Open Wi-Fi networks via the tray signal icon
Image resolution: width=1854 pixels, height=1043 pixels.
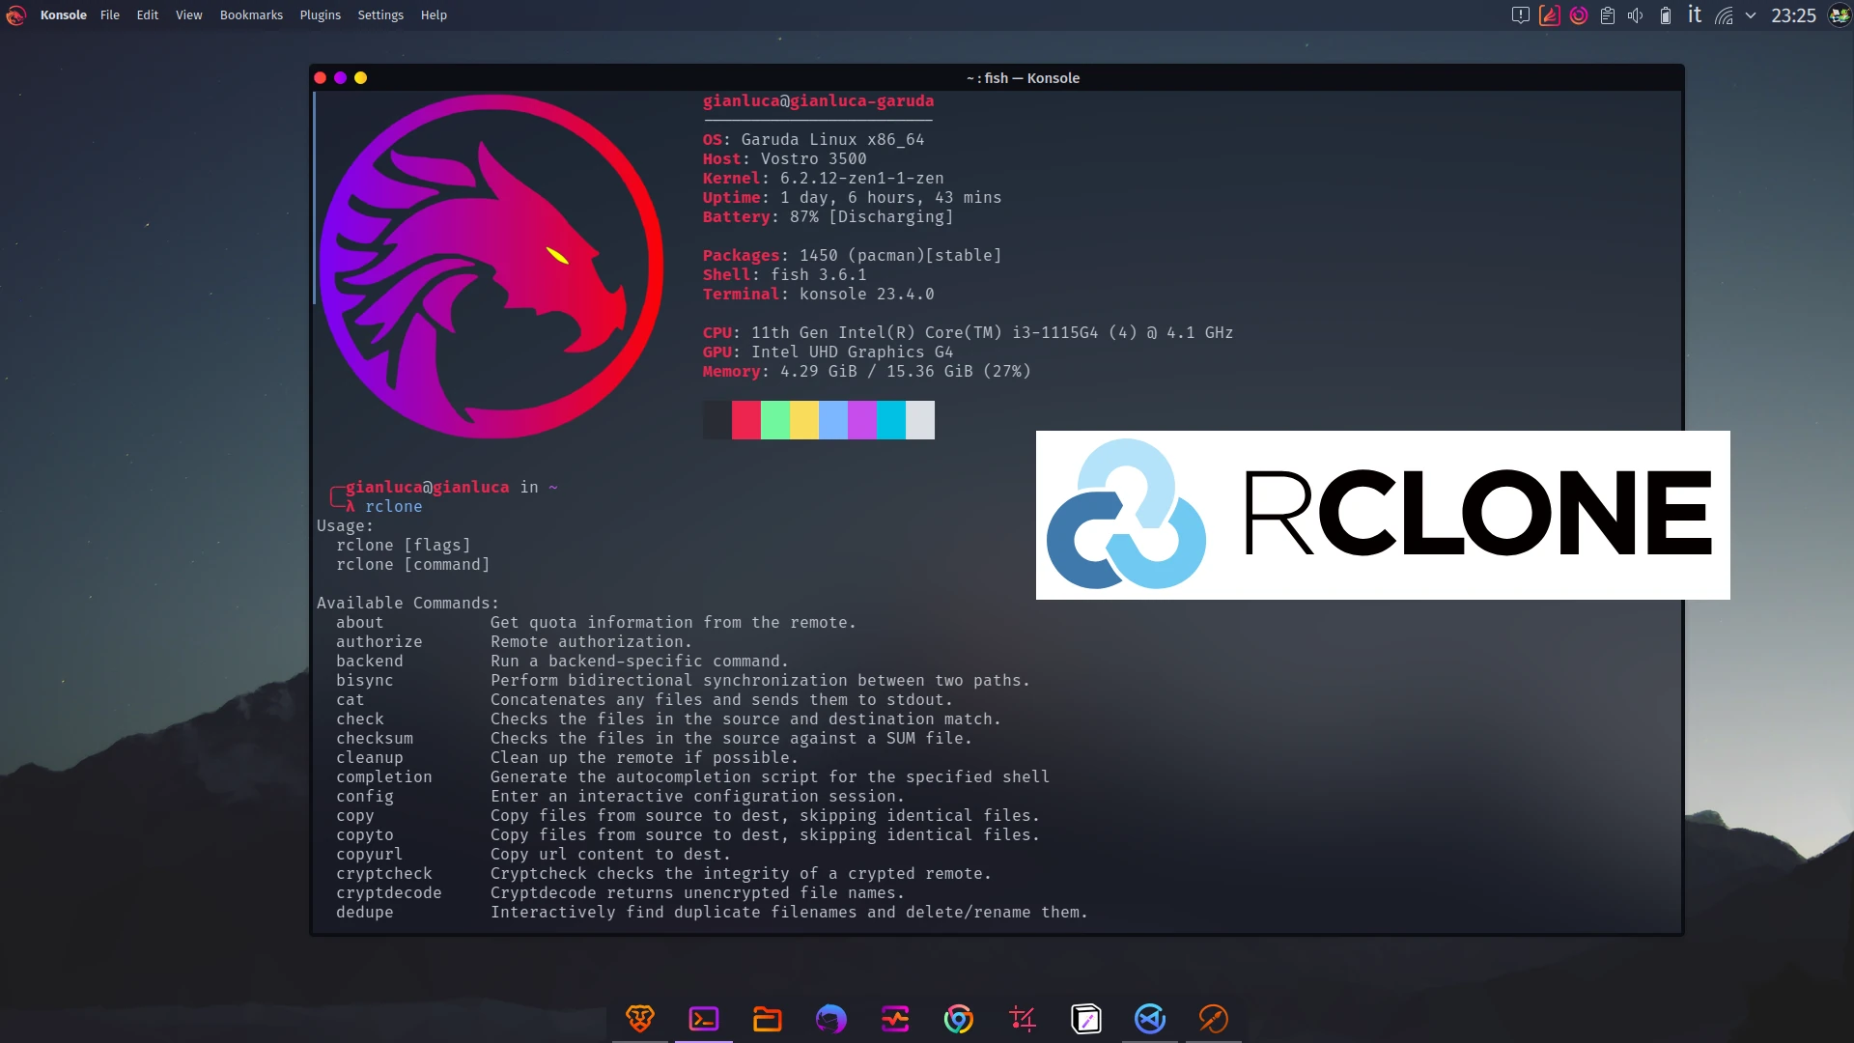coord(1725,15)
